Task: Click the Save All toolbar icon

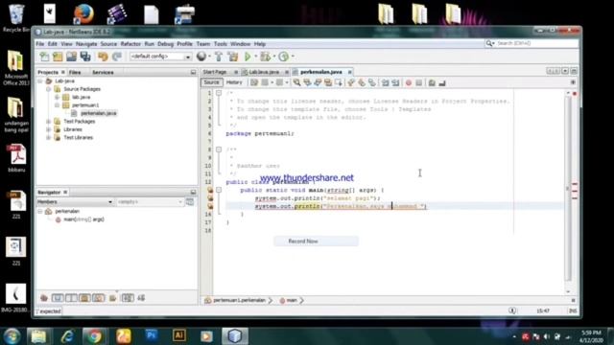Action: (85, 57)
